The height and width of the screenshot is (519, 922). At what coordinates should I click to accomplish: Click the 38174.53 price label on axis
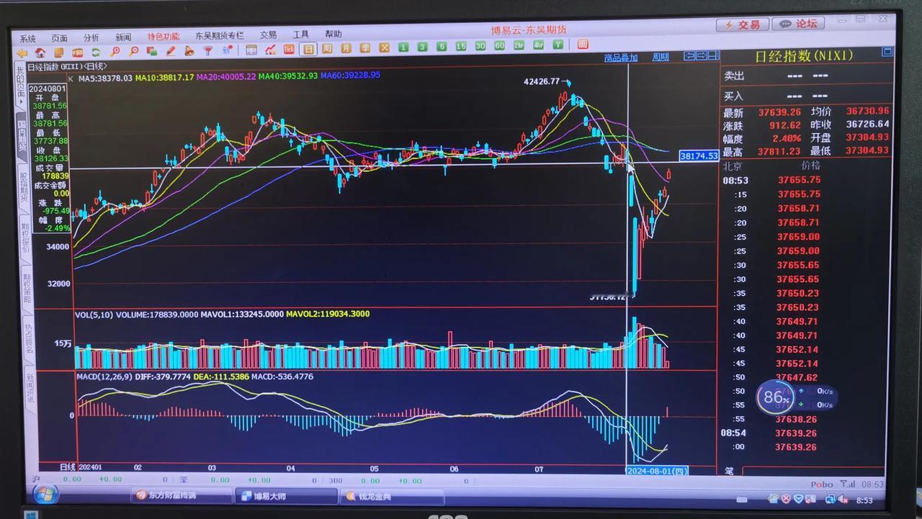click(x=699, y=155)
